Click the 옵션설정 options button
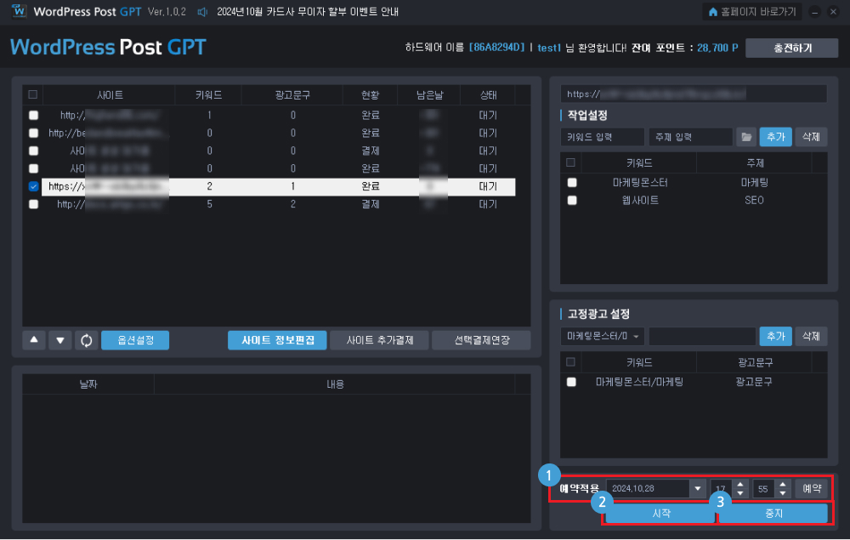The image size is (850, 540). [x=135, y=340]
